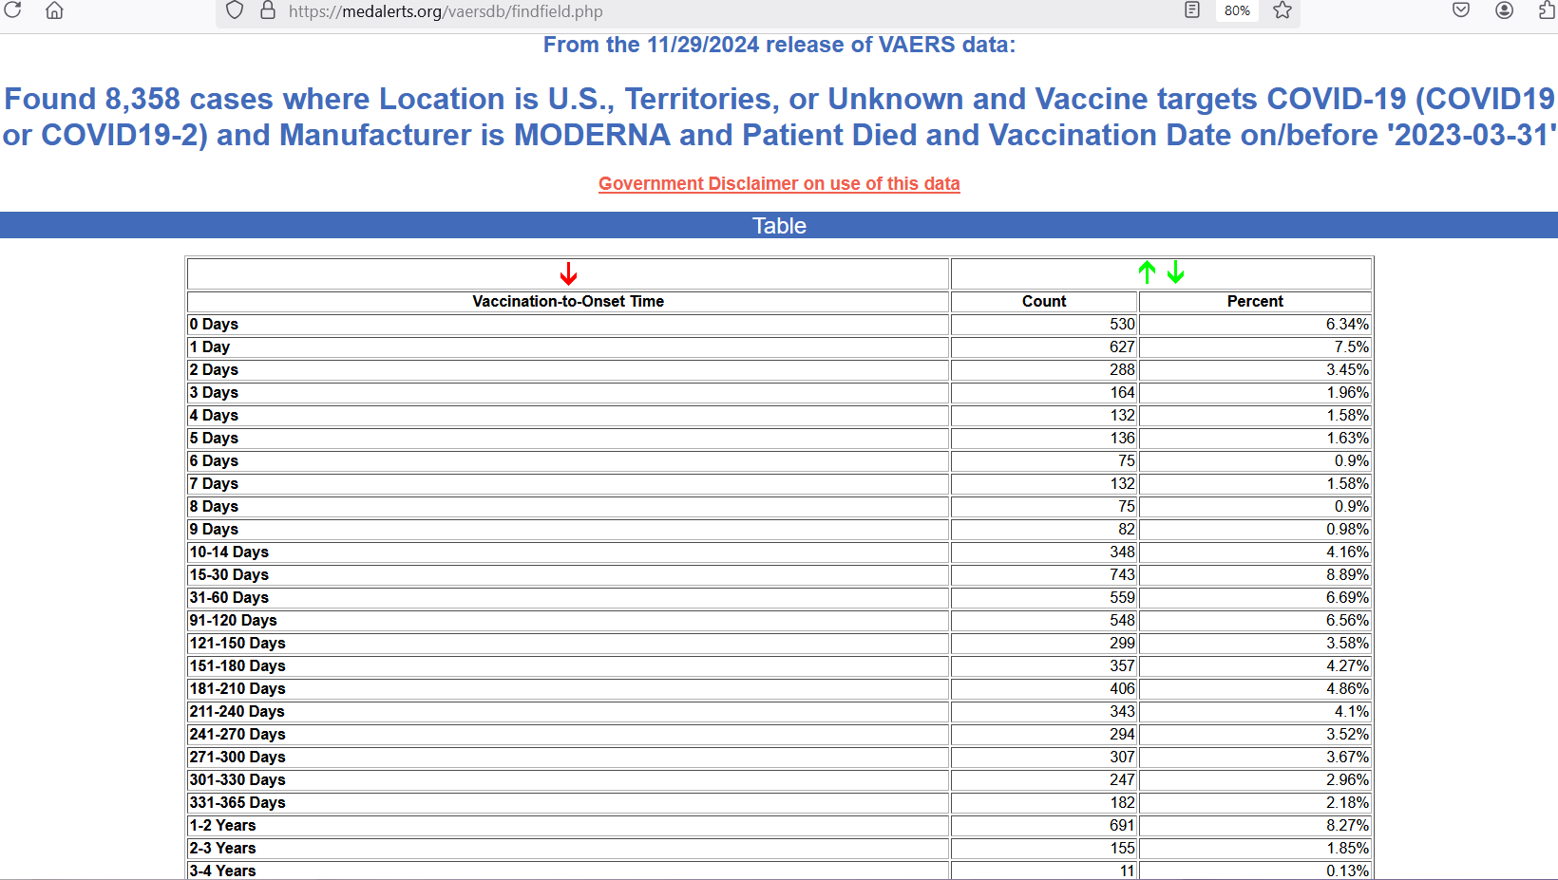The height and width of the screenshot is (880, 1558).
Task: Select percent 6.34% in 0 Days row
Action: tap(1347, 324)
